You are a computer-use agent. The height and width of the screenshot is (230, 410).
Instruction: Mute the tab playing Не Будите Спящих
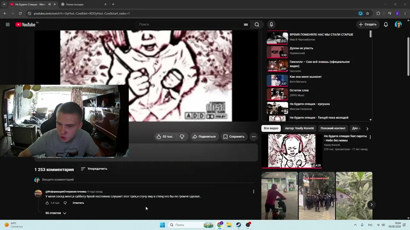pos(49,4)
